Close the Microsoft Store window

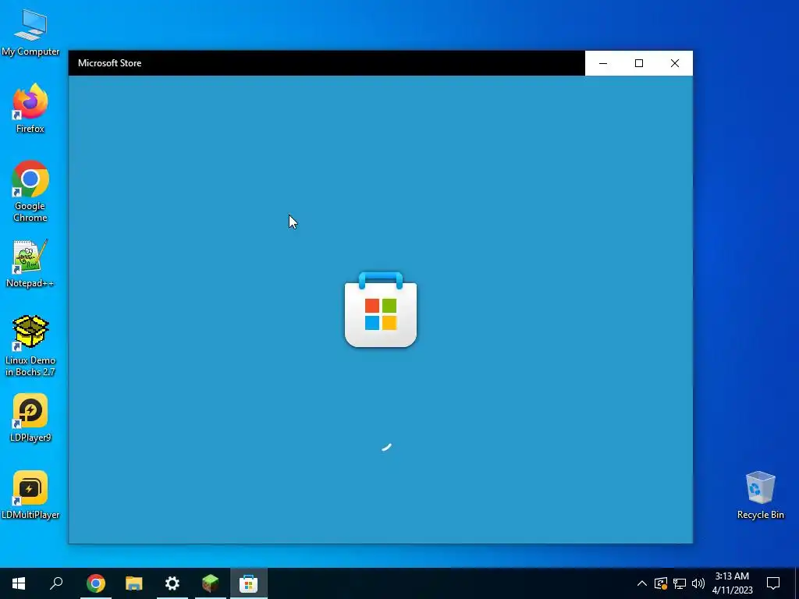pos(675,63)
